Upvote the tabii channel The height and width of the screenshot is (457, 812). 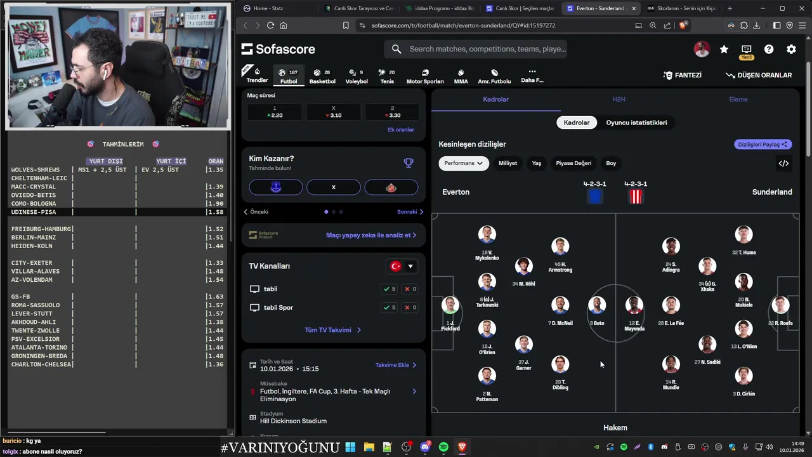click(x=390, y=289)
